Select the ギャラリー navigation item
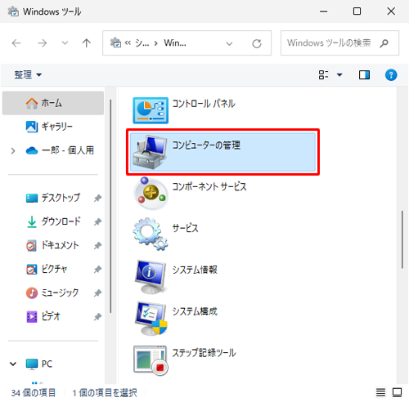The width and height of the screenshot is (409, 402). point(53,127)
